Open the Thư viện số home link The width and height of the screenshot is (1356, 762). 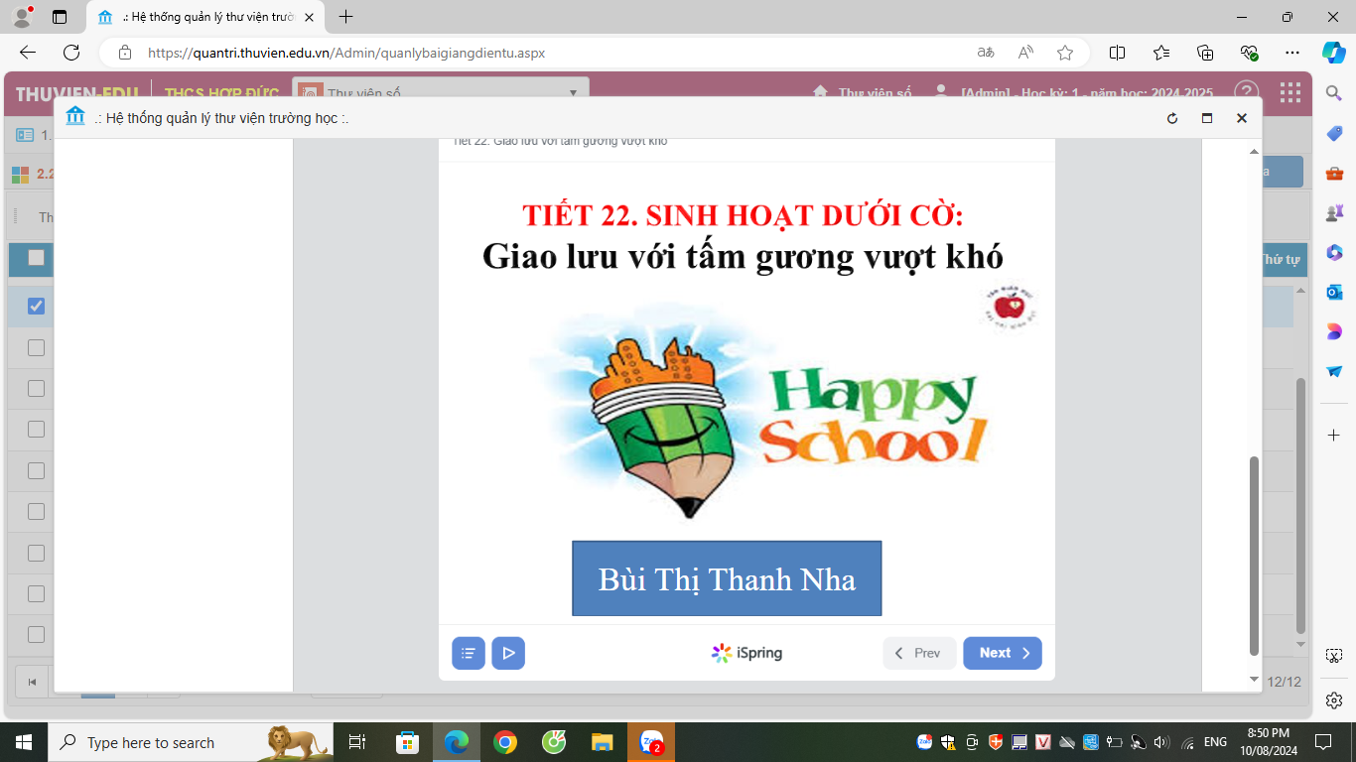coord(862,93)
